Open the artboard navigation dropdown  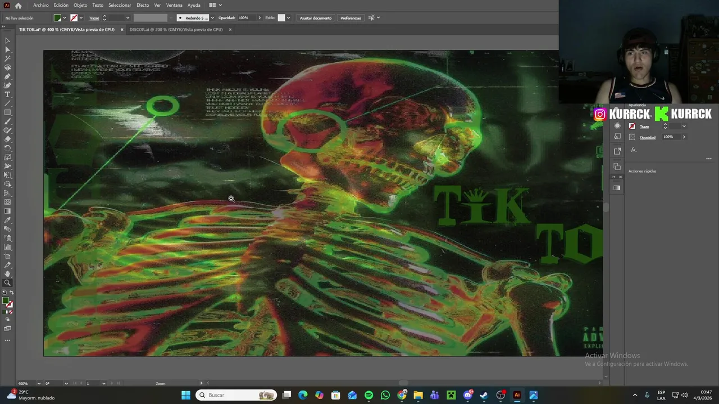click(103, 383)
